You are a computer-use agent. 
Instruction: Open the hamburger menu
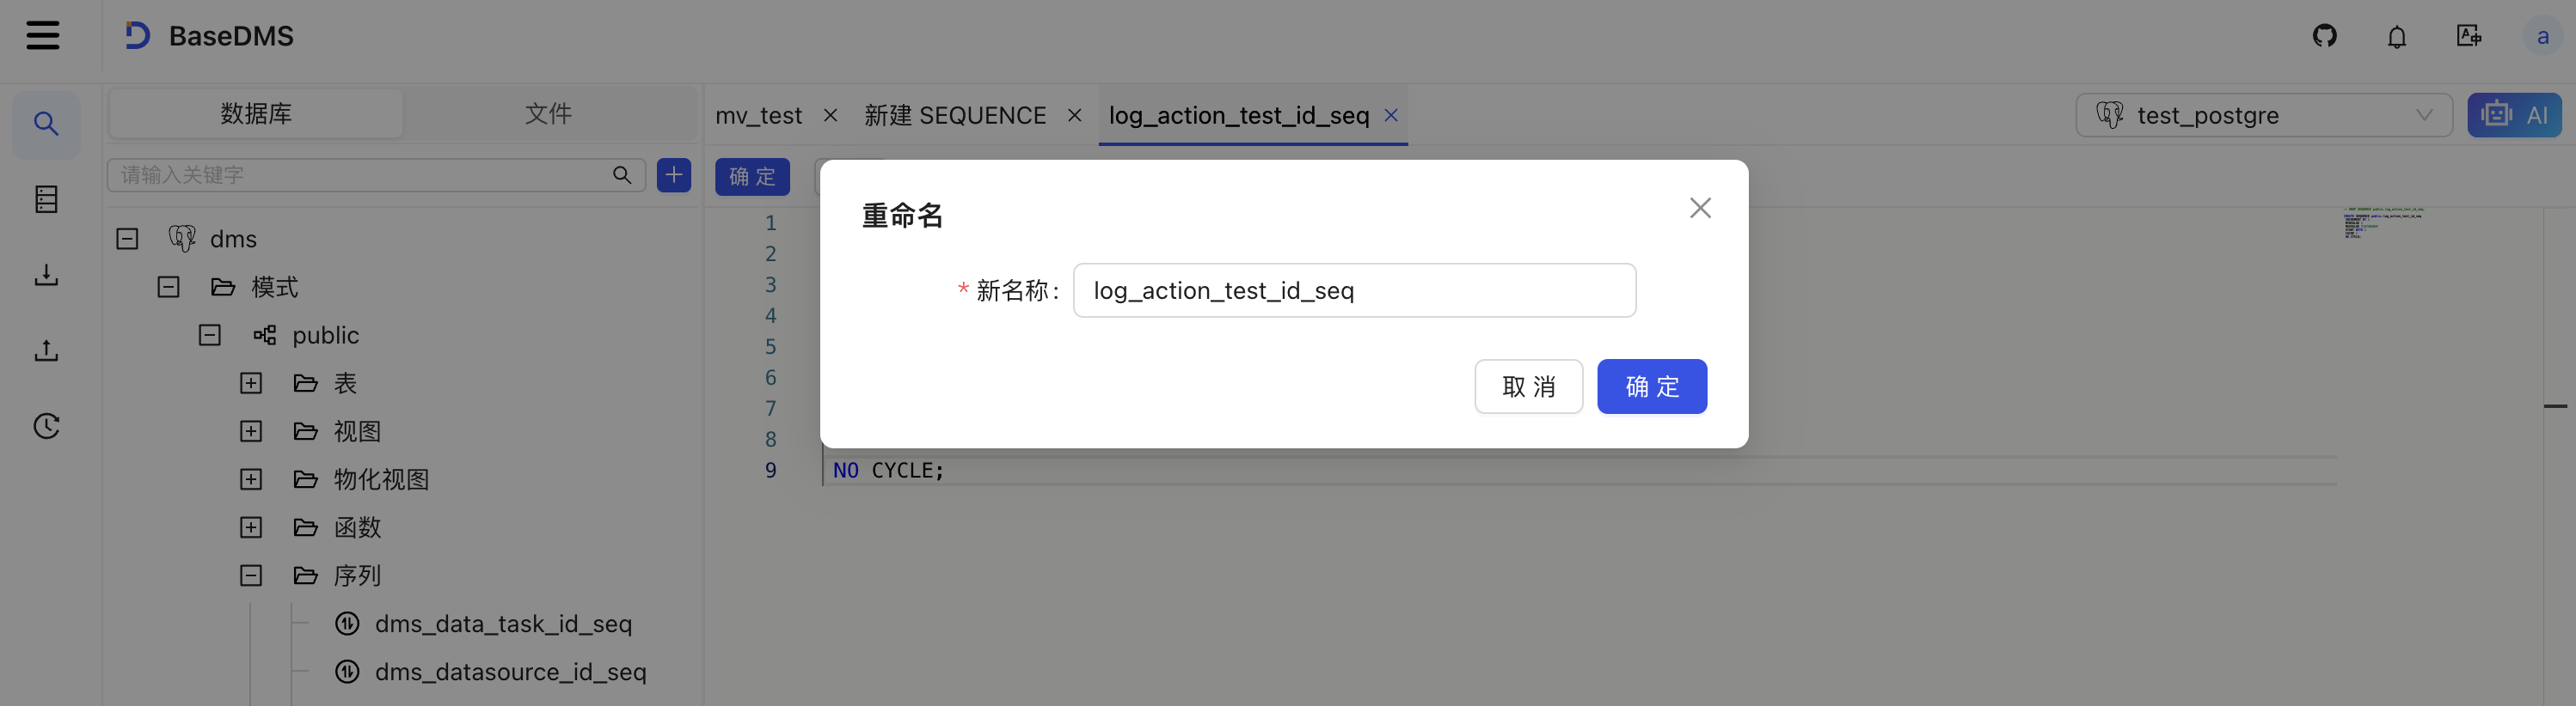pos(43,36)
